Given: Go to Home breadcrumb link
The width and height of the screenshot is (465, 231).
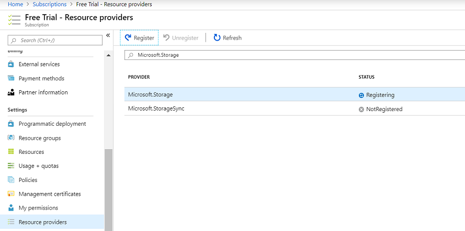Looking at the screenshot, I should point(15,4).
